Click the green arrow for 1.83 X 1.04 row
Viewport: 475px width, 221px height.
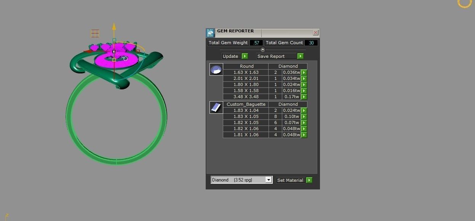click(304, 110)
